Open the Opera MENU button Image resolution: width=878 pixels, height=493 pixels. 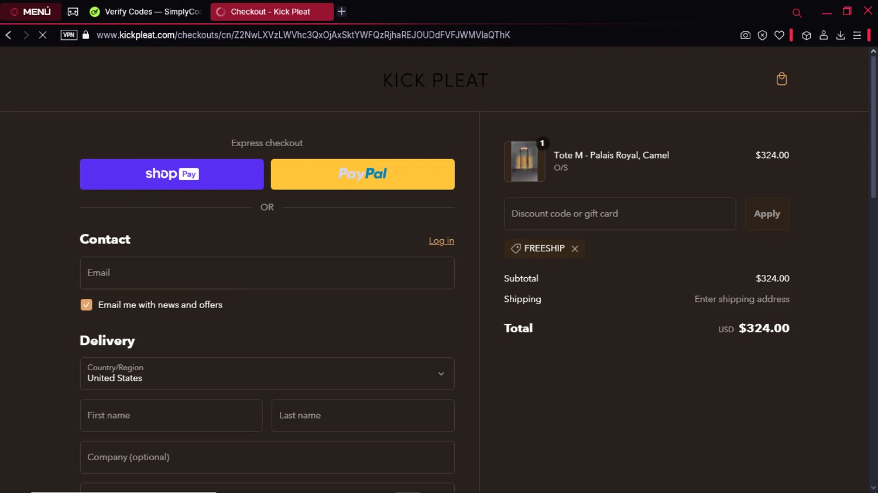(31, 12)
